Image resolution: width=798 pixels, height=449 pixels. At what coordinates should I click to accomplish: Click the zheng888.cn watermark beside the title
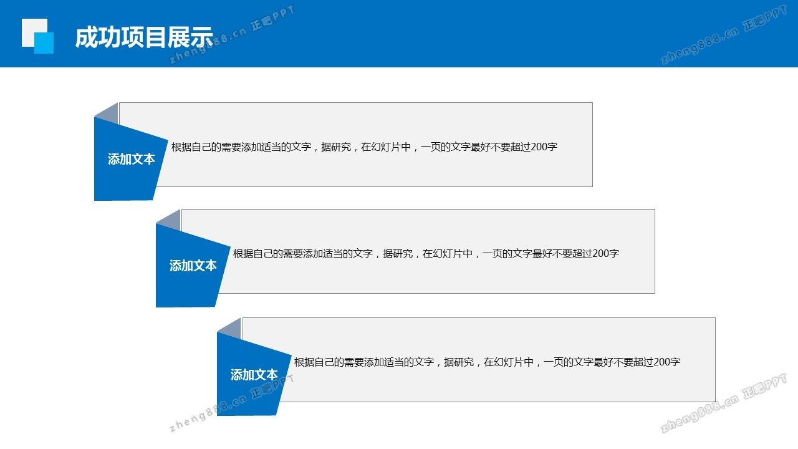click(231, 37)
